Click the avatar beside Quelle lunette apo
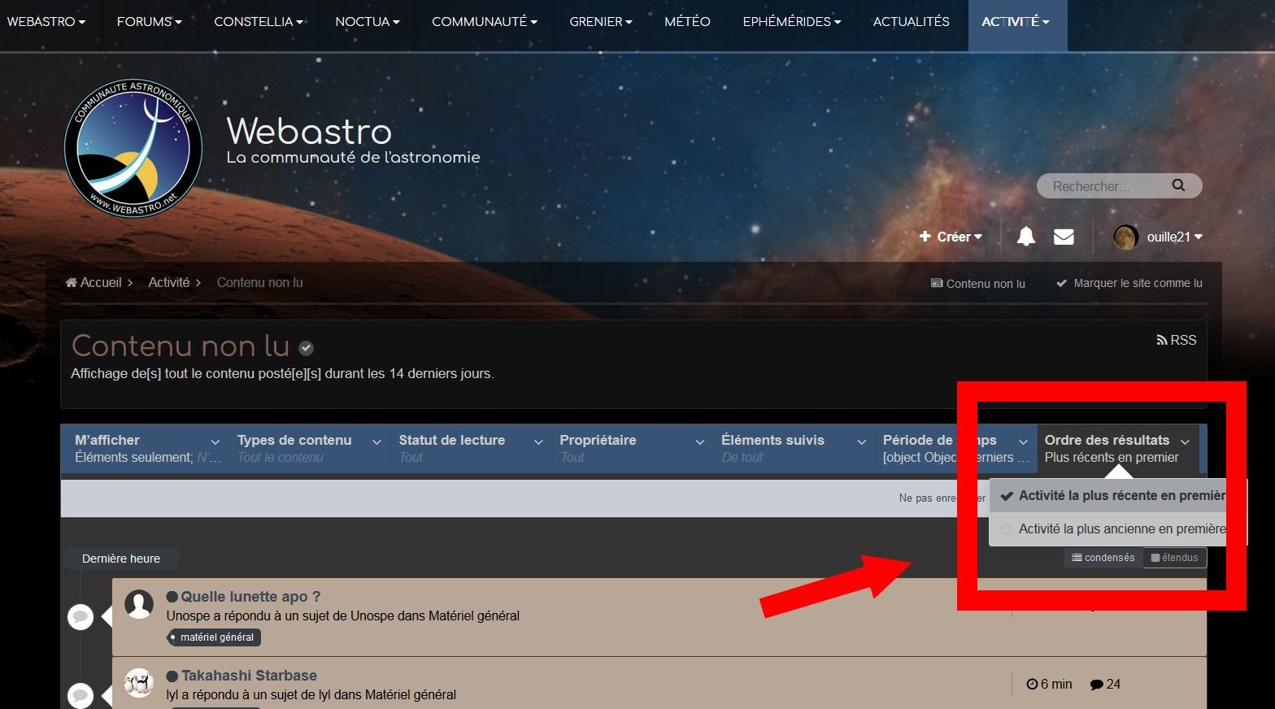 coord(139,604)
